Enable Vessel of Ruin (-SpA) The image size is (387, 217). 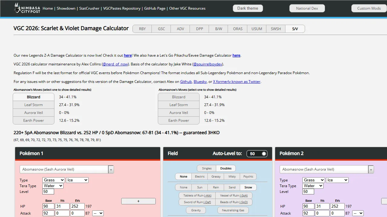coord(234,195)
